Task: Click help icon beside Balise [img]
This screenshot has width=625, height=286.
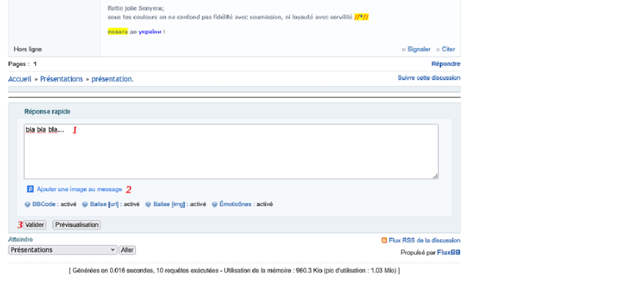Action: [x=148, y=204]
